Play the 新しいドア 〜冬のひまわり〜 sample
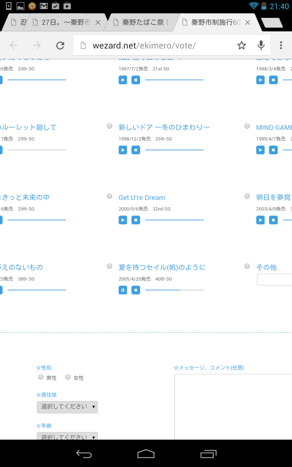This screenshot has height=467, width=292. coord(123,150)
